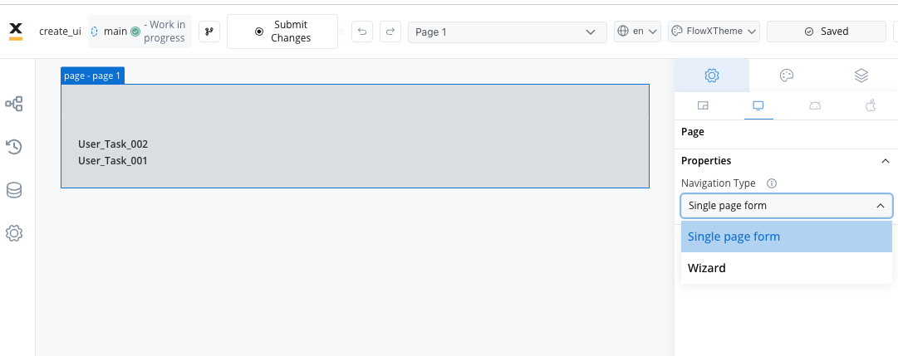898x356 pixels.
Task: Close the Navigation Type combo box
Action: tap(787, 206)
